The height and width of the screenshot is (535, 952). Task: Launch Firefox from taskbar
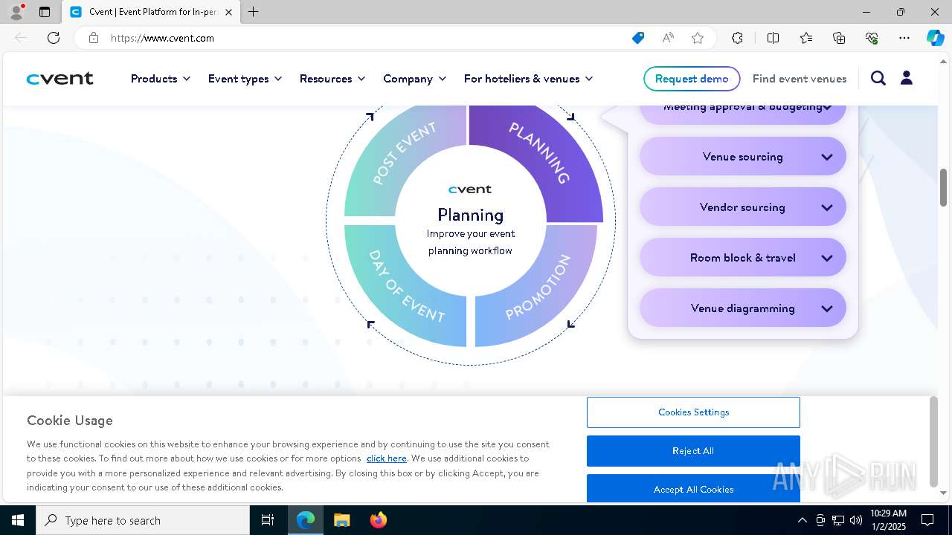378,520
